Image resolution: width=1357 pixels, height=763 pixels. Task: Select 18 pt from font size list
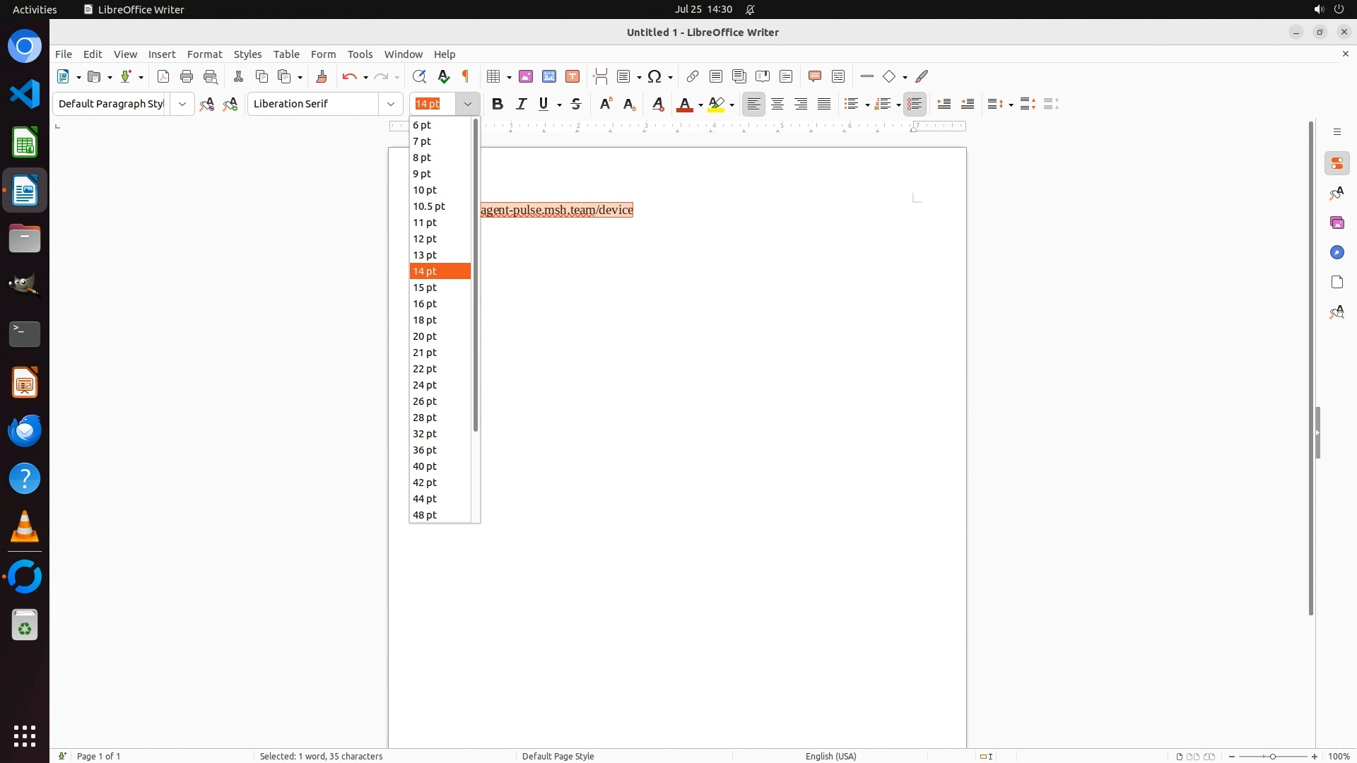tap(425, 320)
